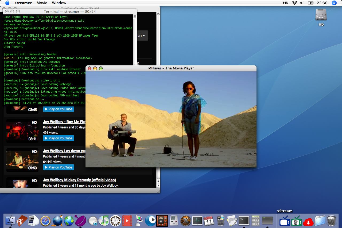Click the Terminal scrollbar top button
This screenshot has width=342, height=228.
click(135, 17)
